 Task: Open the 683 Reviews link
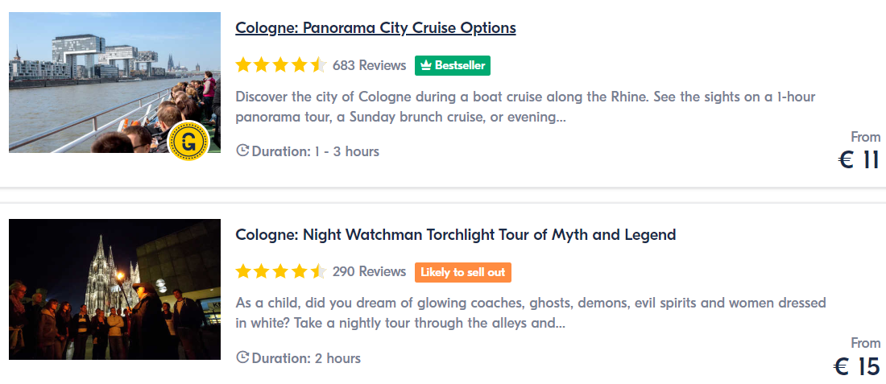(370, 65)
